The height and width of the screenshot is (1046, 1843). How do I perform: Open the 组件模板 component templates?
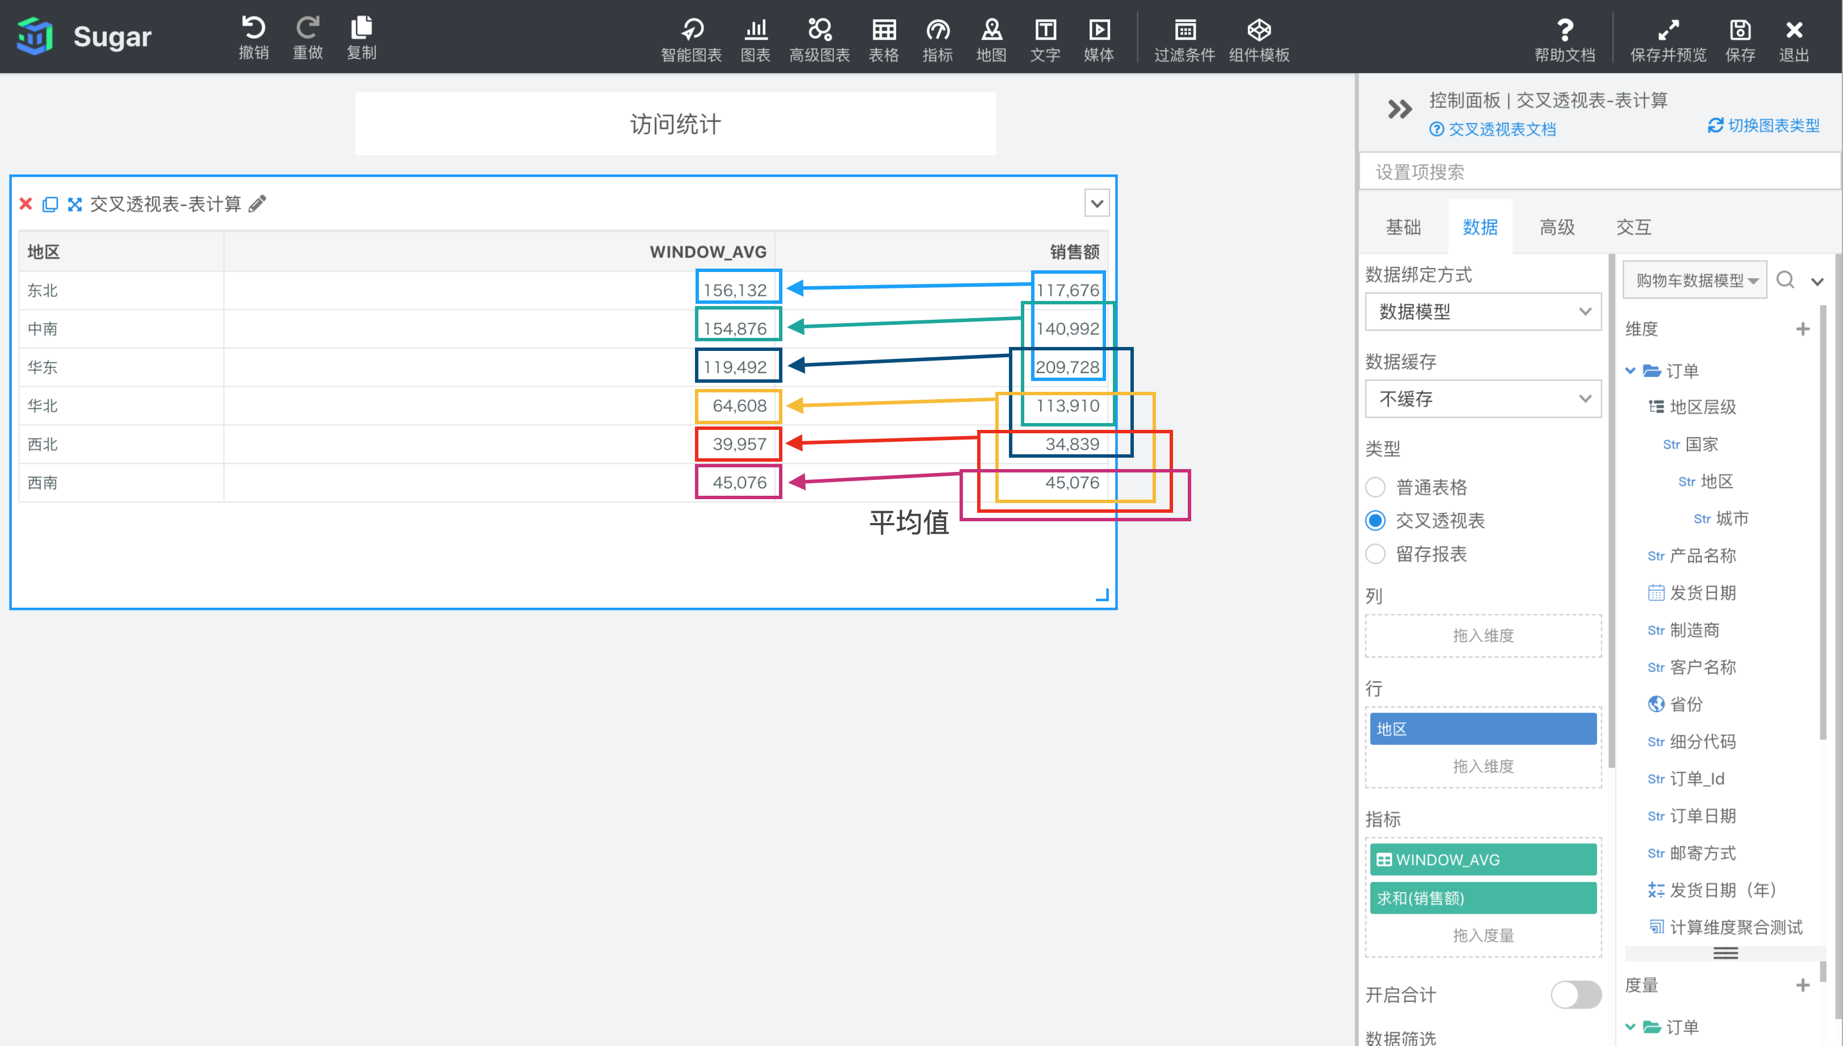tap(1259, 40)
